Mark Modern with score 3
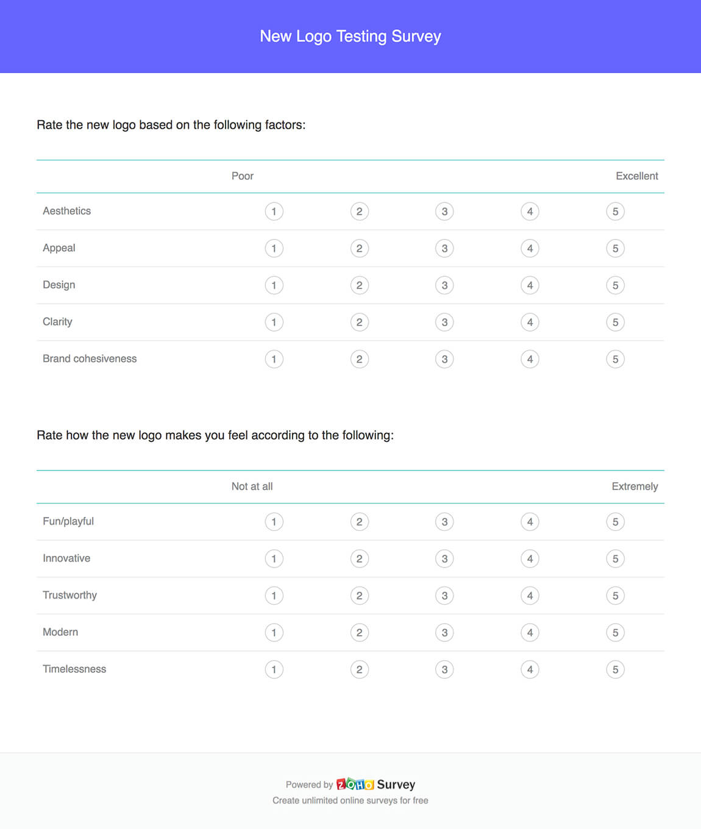 pyautogui.click(x=444, y=633)
